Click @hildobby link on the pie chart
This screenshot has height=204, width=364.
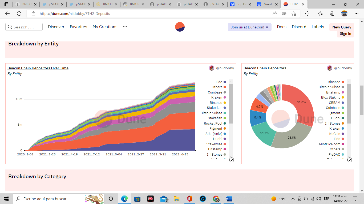(x=343, y=68)
